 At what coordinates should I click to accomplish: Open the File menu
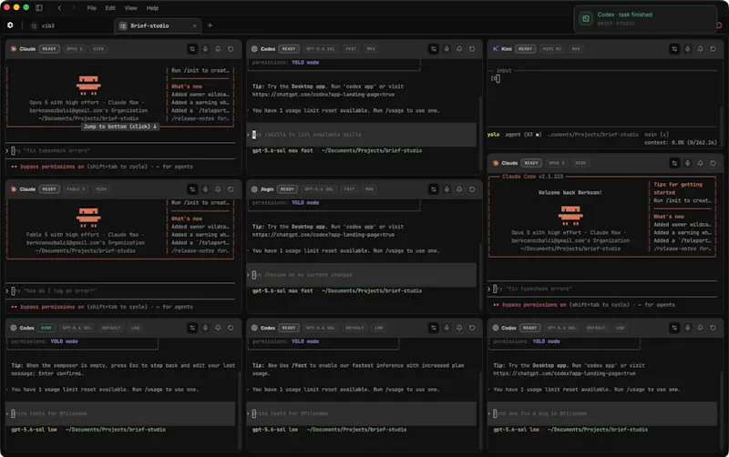92,8
